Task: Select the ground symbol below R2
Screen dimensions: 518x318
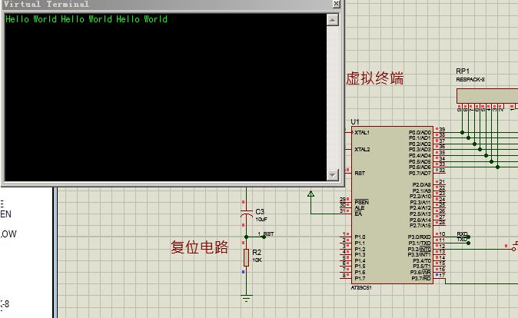Action: tap(246, 299)
